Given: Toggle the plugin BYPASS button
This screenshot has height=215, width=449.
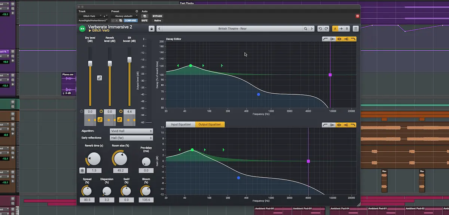Looking at the screenshot, I should pos(157,16).
